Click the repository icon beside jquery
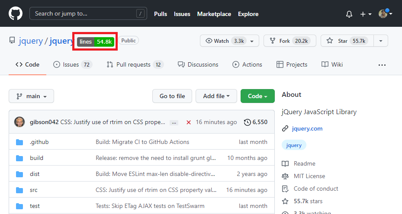This screenshot has height=214, width=402. 12,41
